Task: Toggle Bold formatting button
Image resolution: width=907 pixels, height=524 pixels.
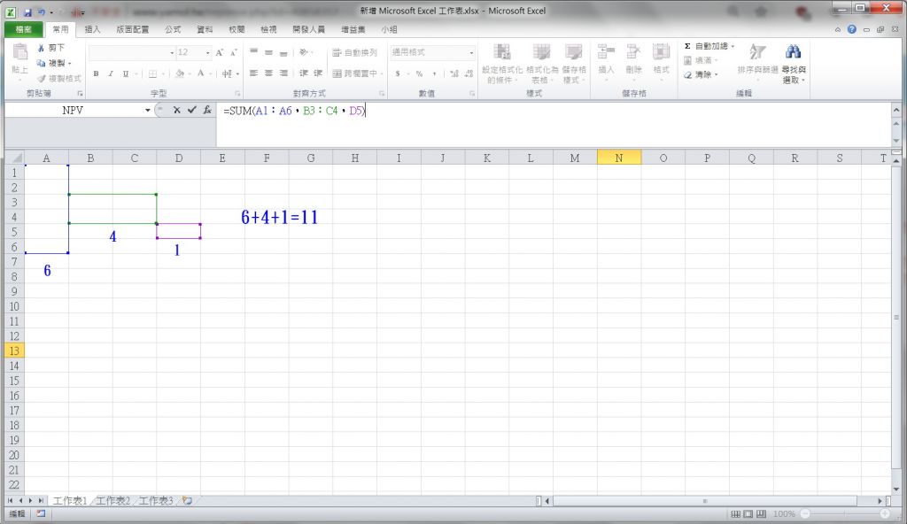Action: point(96,73)
